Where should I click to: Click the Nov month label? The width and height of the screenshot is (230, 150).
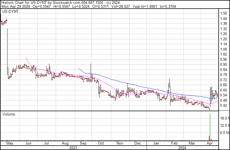point(120,143)
